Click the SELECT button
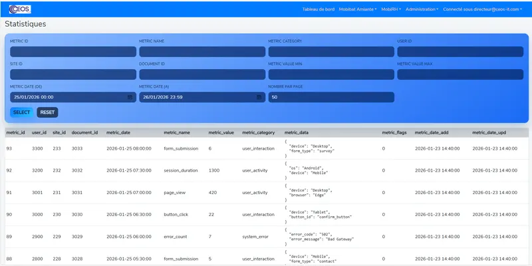Screen dimensions: 532x266 22,112
